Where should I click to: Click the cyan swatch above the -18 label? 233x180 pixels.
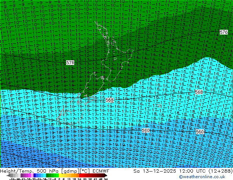click(x=44, y=175)
